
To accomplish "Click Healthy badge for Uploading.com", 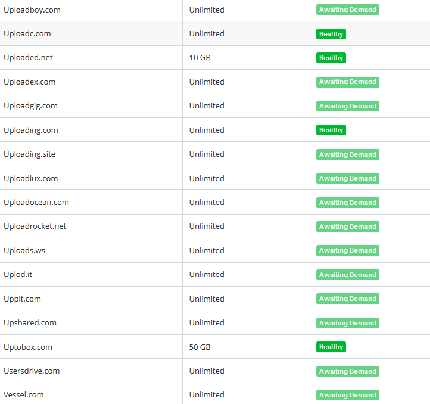I will click(331, 130).
